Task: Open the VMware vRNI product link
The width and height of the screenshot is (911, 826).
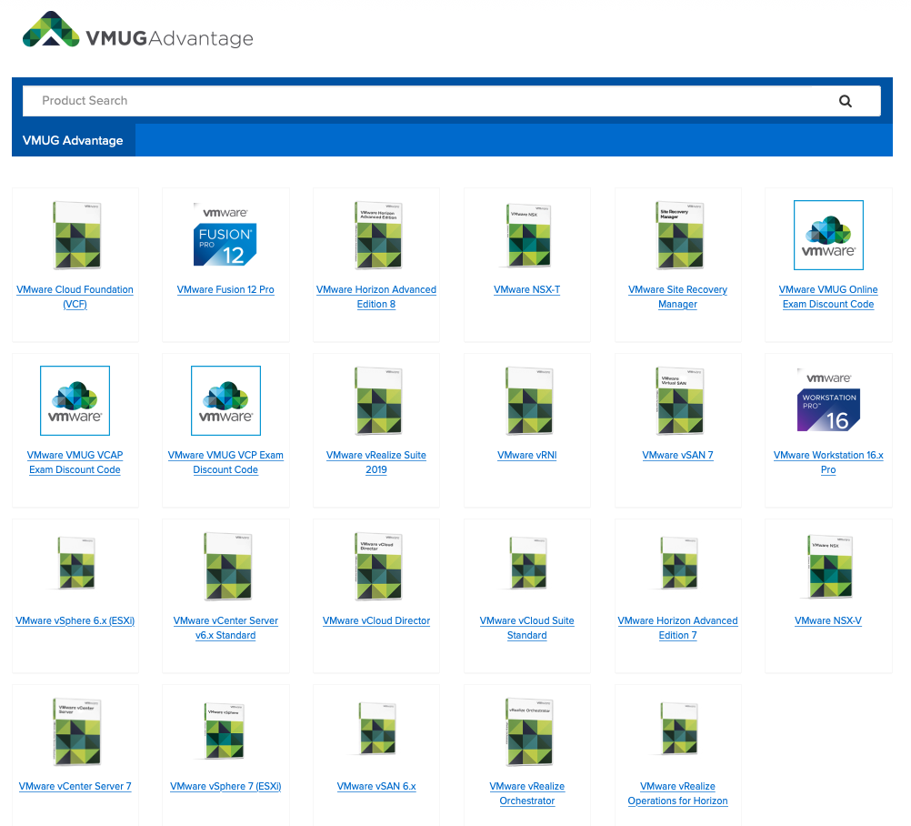Action: click(526, 455)
